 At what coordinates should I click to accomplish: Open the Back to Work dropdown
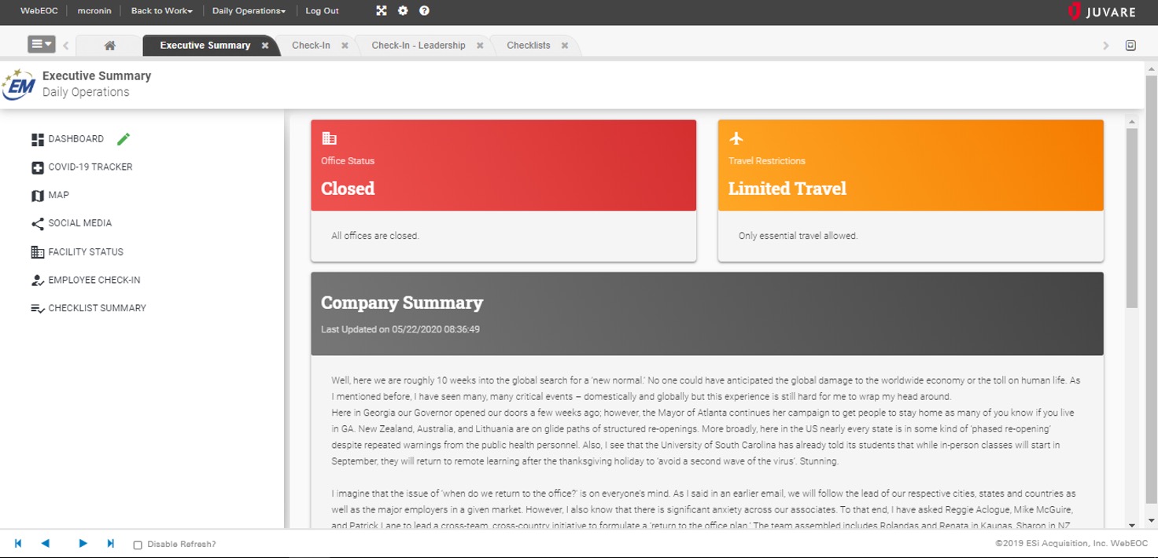(x=162, y=11)
